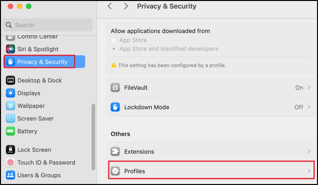This screenshot has width=318, height=185.
Task: Open the Screen Saver icon
Action: (10, 119)
